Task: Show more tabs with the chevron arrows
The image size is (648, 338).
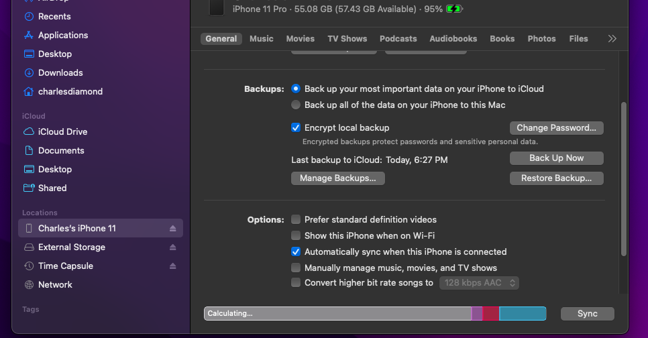Action: pyautogui.click(x=612, y=39)
